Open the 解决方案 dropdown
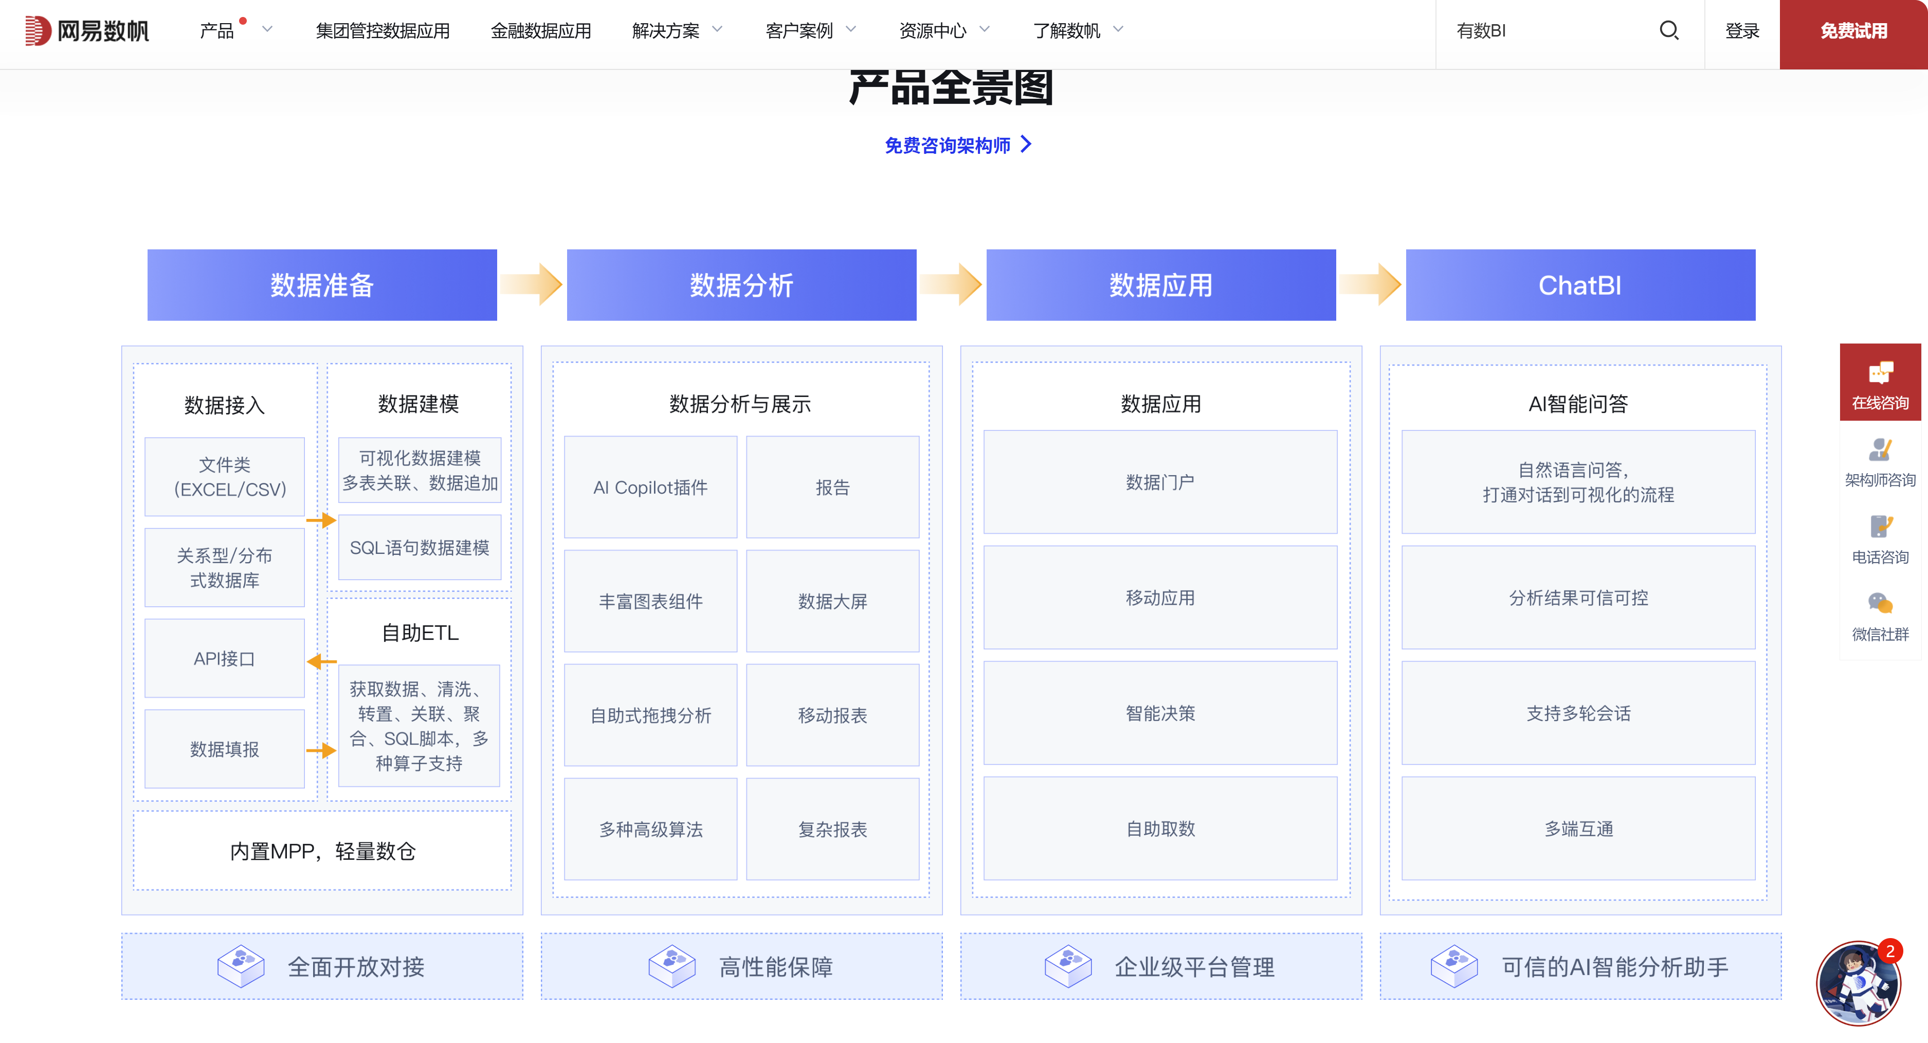The width and height of the screenshot is (1928, 1043). coord(667,31)
